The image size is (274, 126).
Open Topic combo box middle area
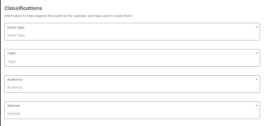pos(132,58)
